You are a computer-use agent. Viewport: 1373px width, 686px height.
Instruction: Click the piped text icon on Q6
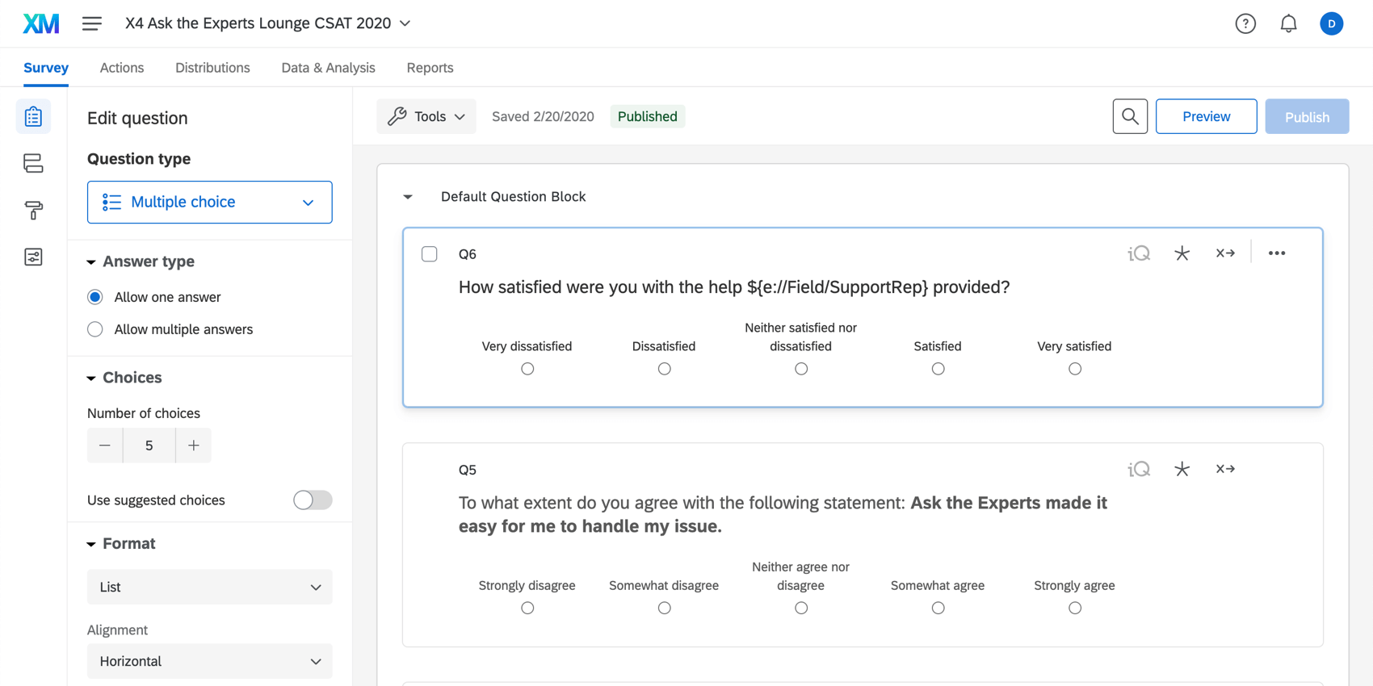(x=1225, y=253)
